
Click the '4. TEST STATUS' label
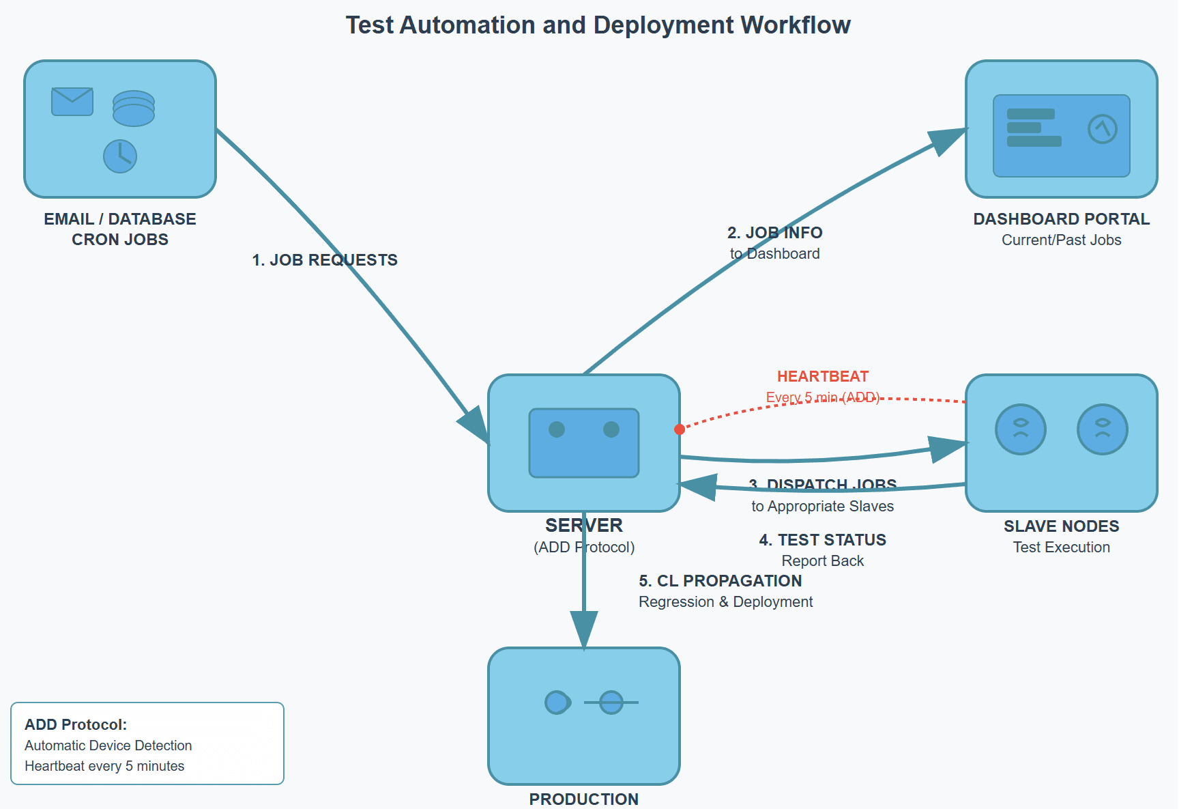tap(823, 540)
